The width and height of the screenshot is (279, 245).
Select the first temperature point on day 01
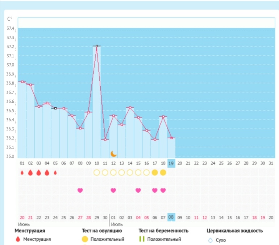pyautogui.click(x=22, y=82)
